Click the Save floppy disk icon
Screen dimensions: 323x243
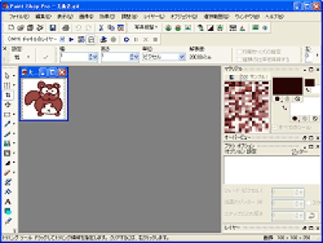pyautogui.click(x=52, y=28)
